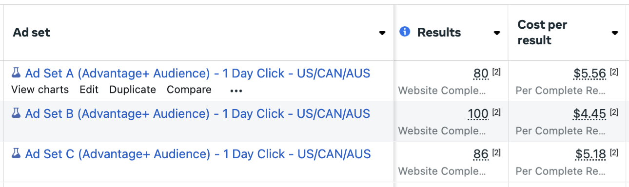This screenshot has width=629, height=187.
Task: Open the Ad Set A name link
Action: coord(197,74)
